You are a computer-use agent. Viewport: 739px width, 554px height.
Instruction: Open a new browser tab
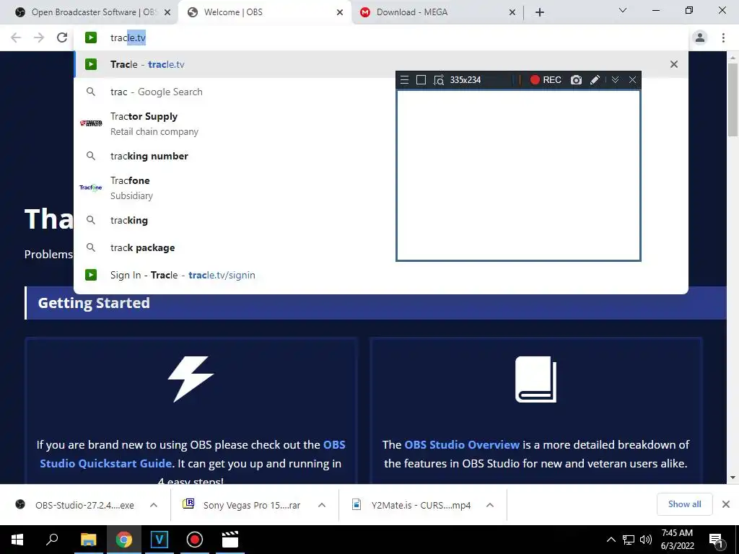tap(540, 12)
